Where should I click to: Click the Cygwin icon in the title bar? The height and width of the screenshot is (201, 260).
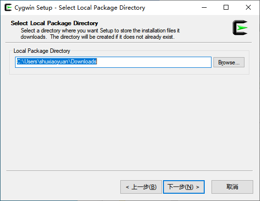click(8, 7)
